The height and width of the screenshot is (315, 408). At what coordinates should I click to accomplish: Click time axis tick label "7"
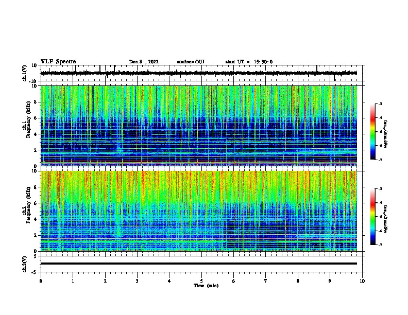[266, 281]
